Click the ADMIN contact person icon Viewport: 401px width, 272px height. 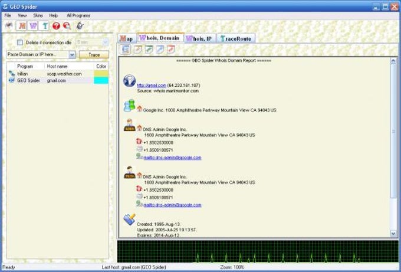[130, 125]
